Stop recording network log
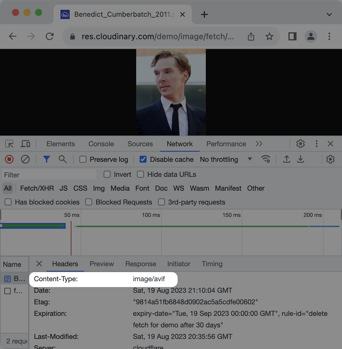The width and height of the screenshot is (342, 349). (x=9, y=159)
